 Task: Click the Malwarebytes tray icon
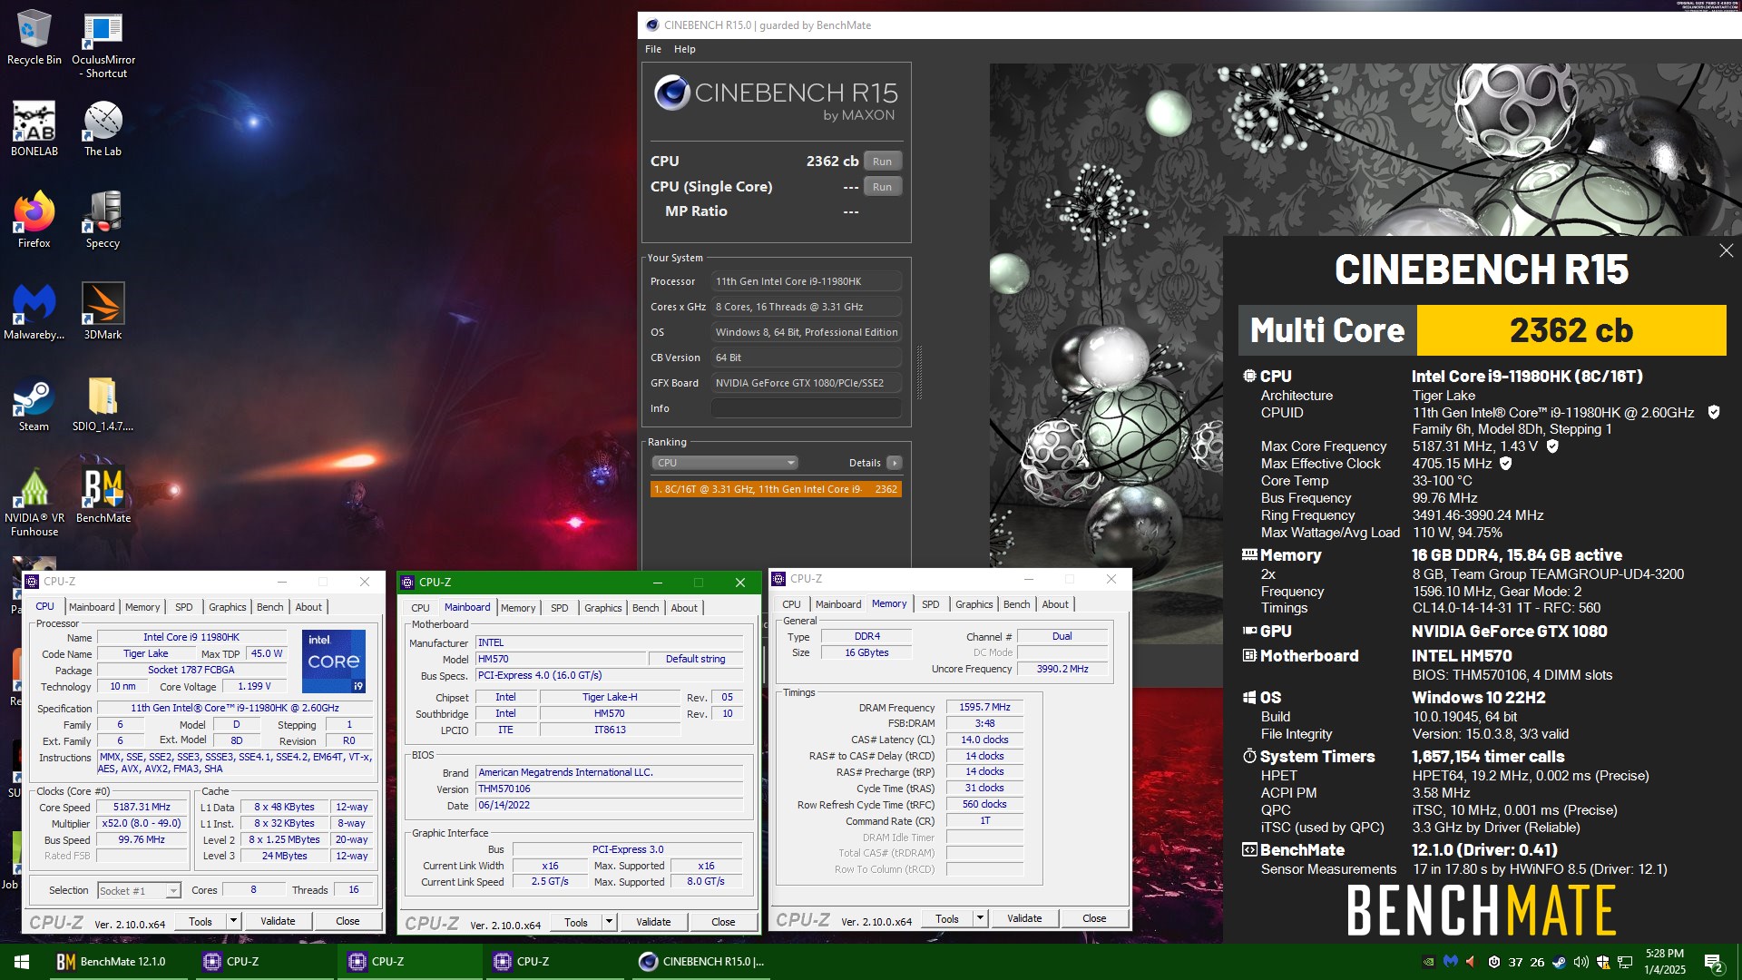click(x=1450, y=962)
